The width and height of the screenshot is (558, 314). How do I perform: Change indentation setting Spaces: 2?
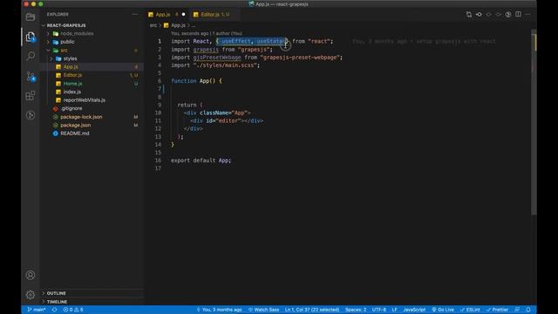tap(356, 310)
